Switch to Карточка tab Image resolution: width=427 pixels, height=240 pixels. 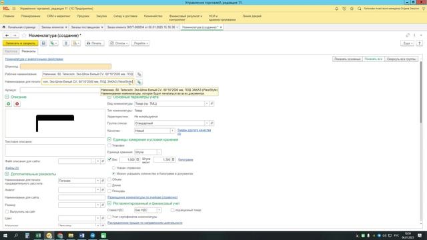tap(11, 51)
